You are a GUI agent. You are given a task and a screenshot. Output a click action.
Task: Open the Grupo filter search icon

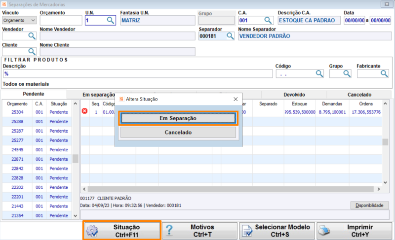tap(347, 73)
